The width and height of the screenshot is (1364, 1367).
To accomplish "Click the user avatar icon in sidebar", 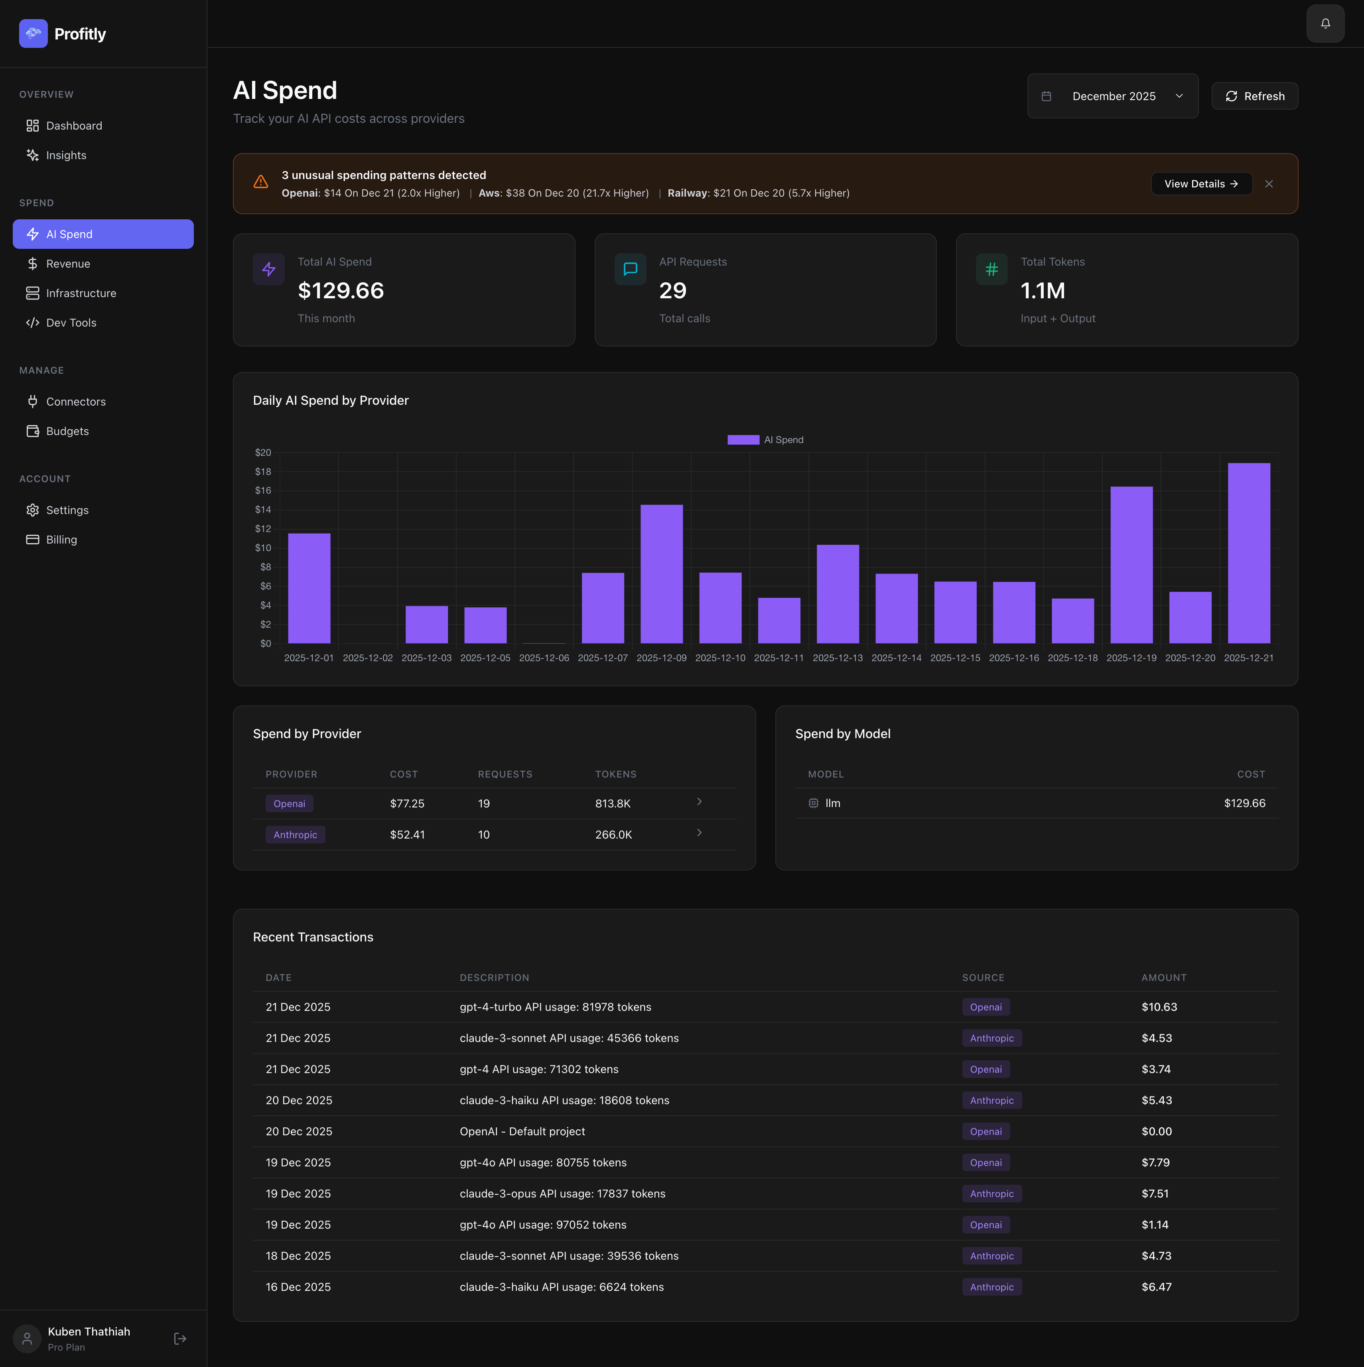I will point(27,1338).
